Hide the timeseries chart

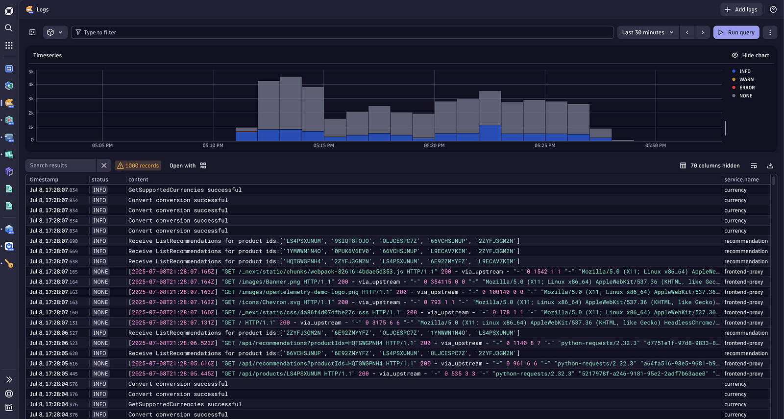click(750, 55)
